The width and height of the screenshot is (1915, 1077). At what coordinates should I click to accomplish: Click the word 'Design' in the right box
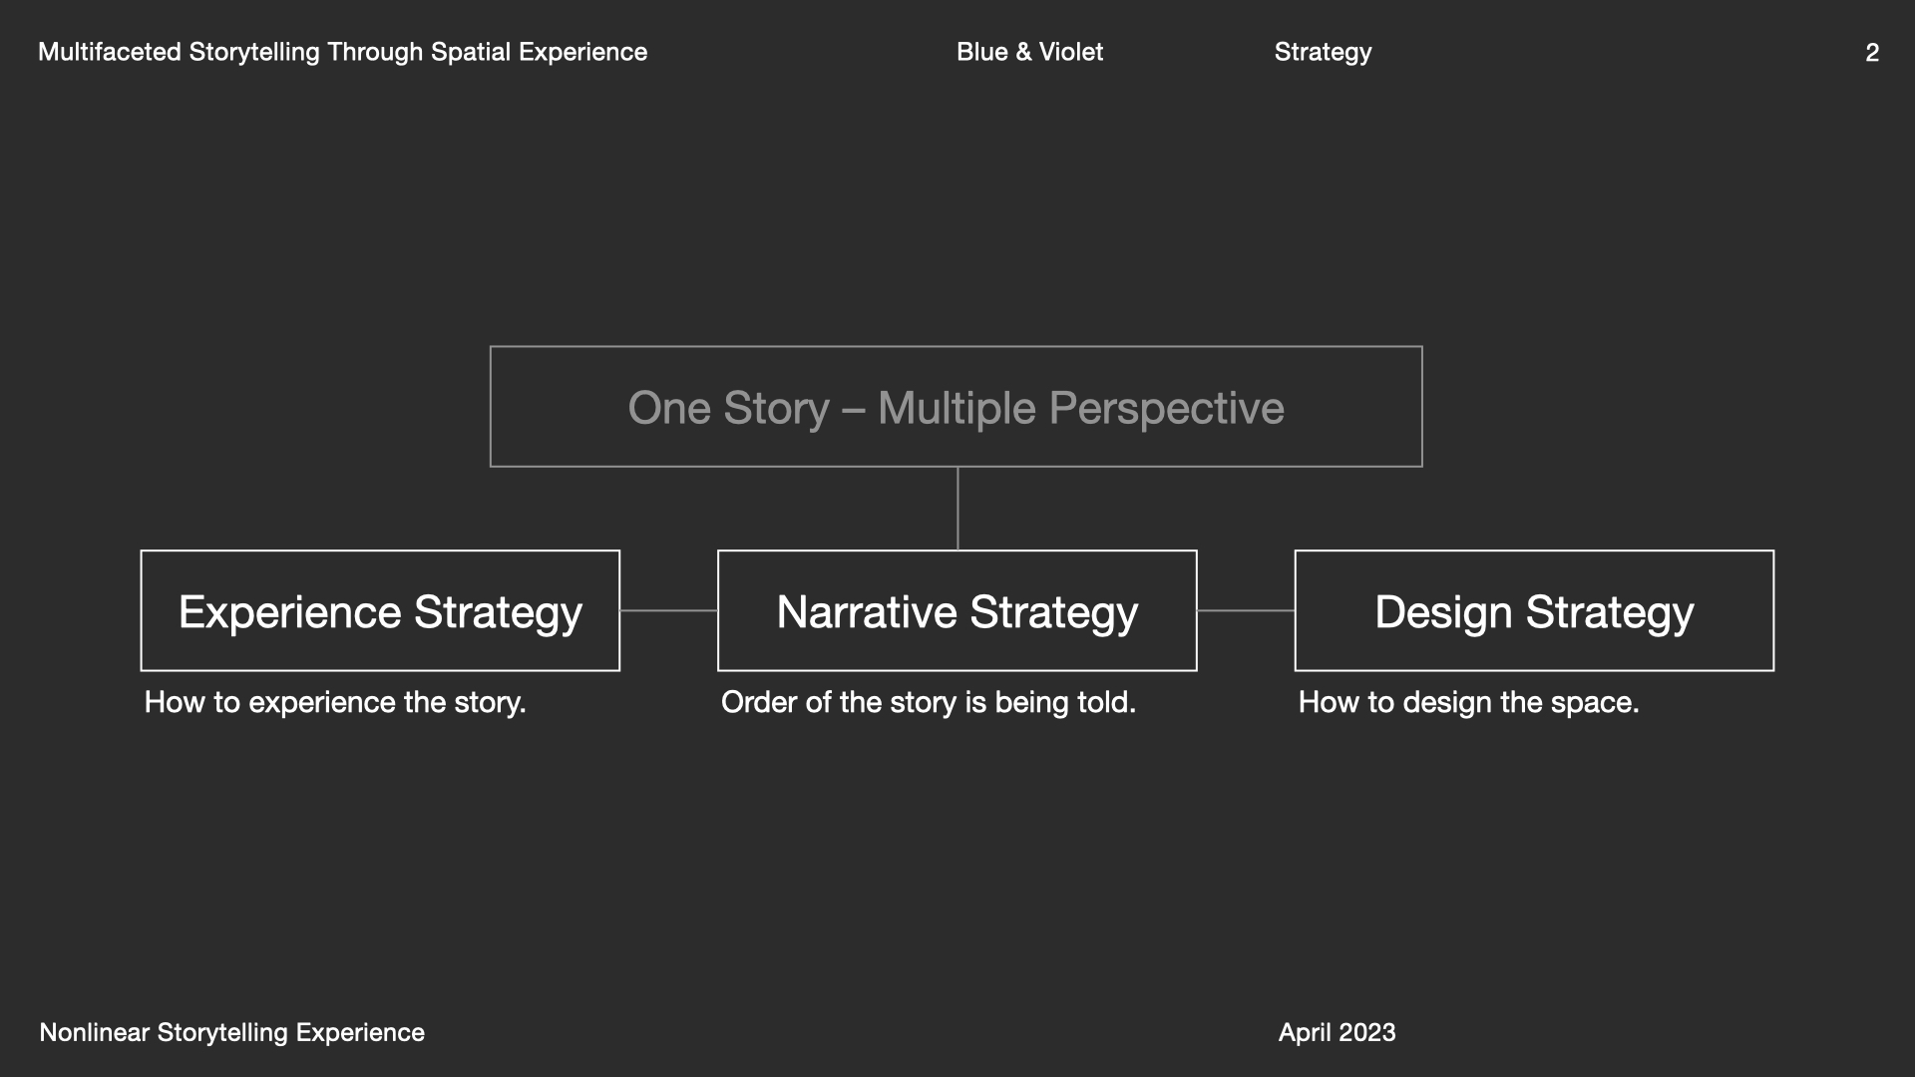pyautogui.click(x=1443, y=612)
